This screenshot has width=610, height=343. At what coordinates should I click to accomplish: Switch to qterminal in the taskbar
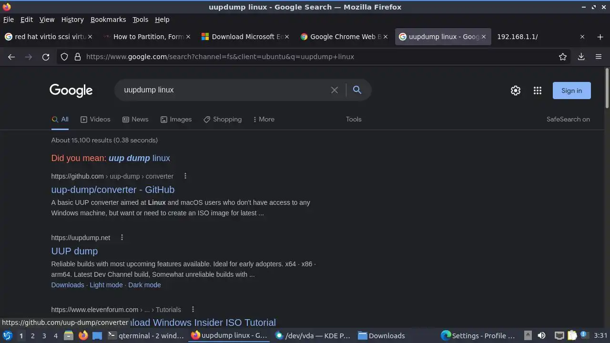[146, 335]
